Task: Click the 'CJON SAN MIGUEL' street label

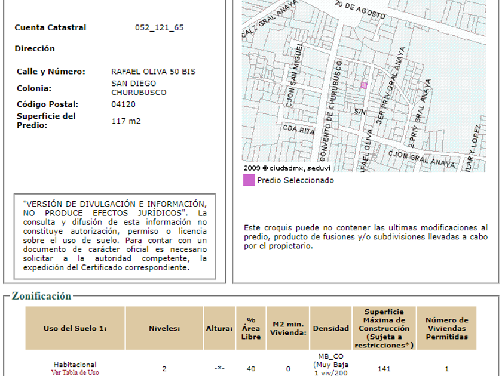Action: (294, 75)
